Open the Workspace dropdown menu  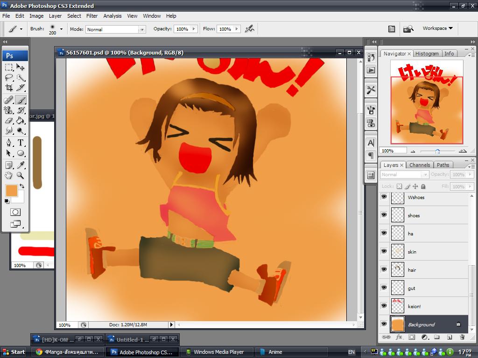pyautogui.click(x=437, y=28)
